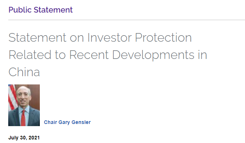Image resolution: width=245 pixels, height=143 pixels.
Task: Open the Chair Gary Gensler profile link
Action: (x=67, y=122)
